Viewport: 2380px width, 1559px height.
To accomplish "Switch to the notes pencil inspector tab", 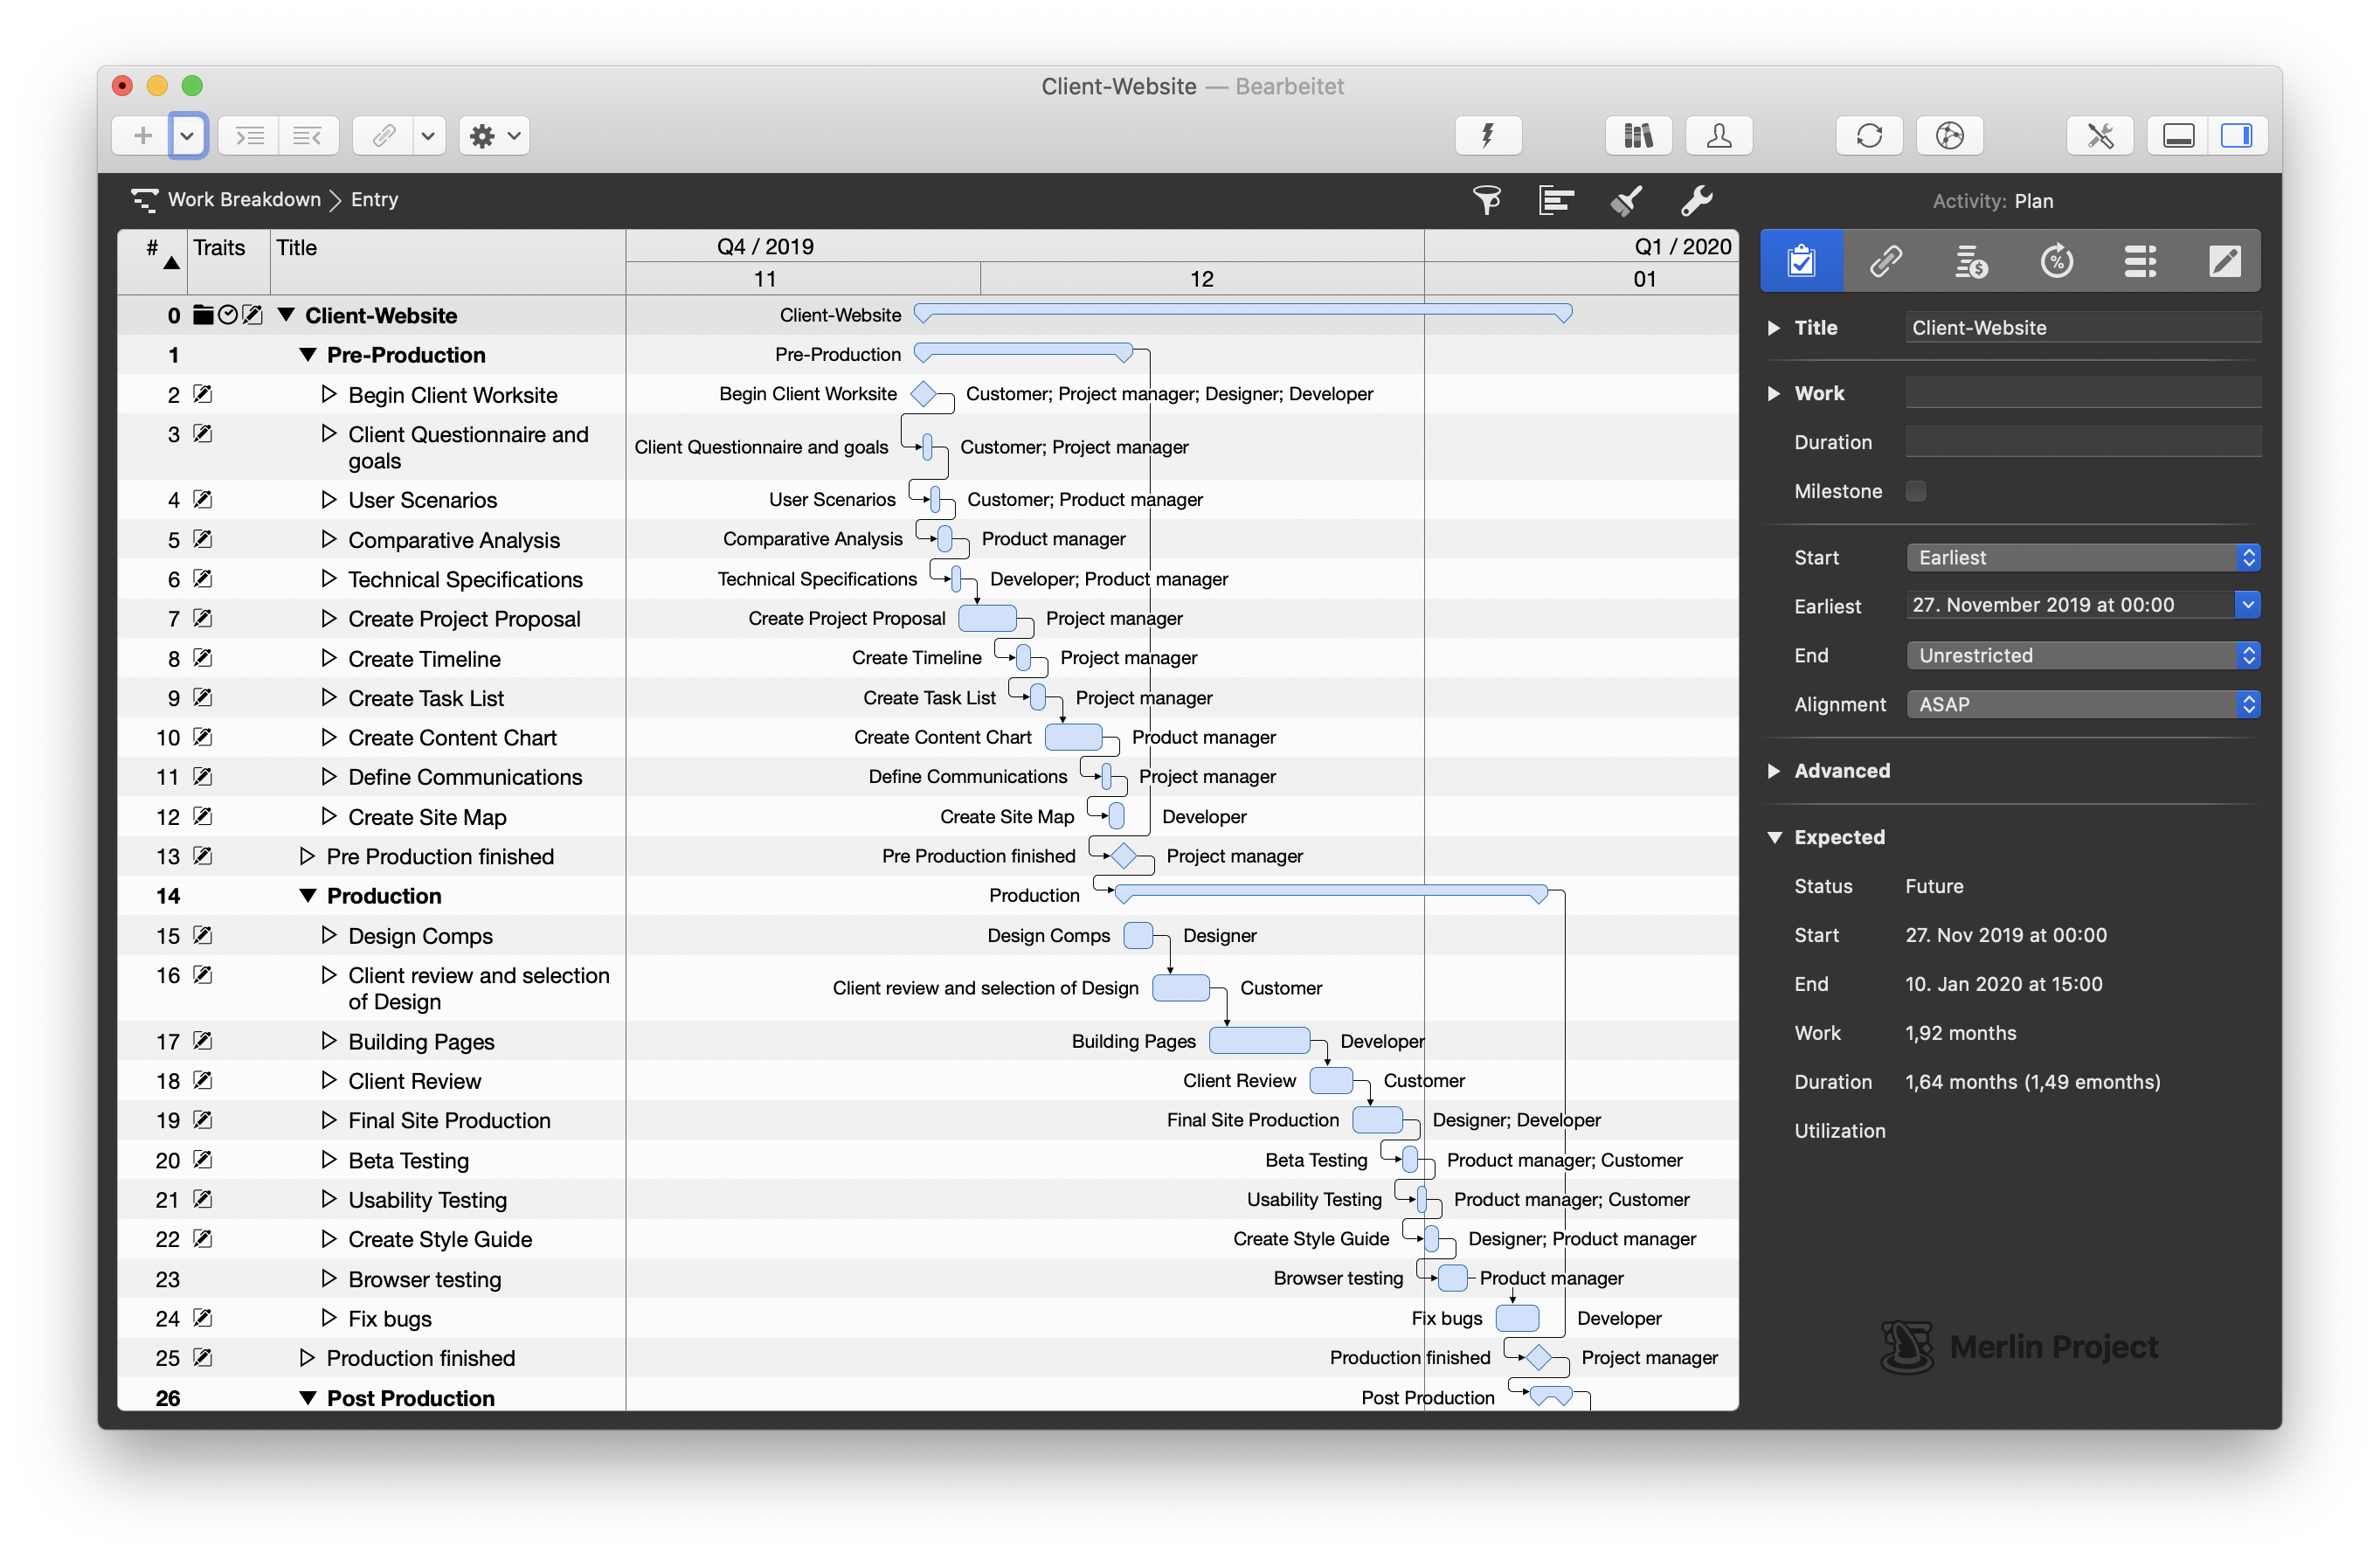I will coord(2224,261).
